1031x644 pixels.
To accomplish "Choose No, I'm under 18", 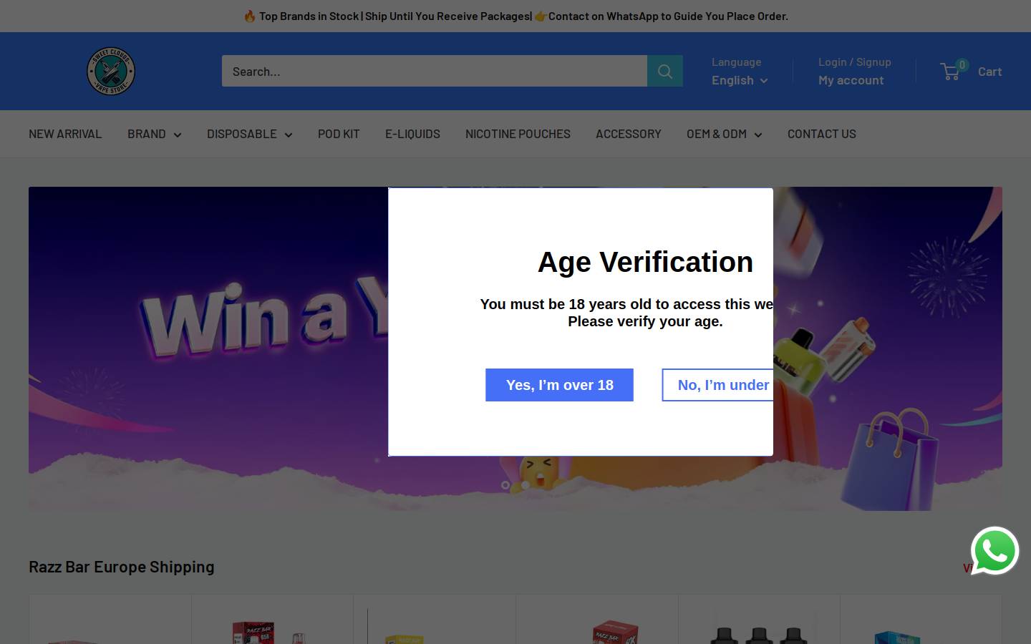I will tap(717, 385).
